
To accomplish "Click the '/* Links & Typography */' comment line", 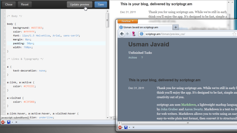I will [25, 59].
